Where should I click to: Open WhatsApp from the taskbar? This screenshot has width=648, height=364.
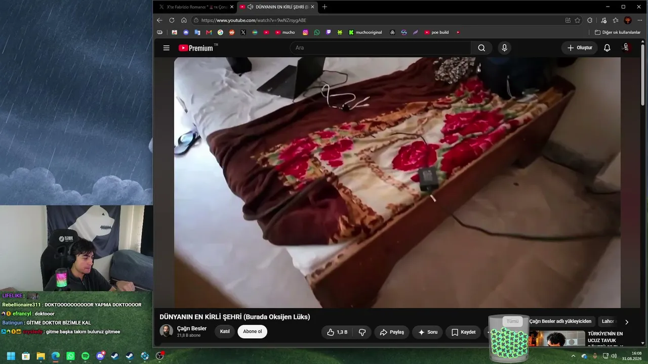click(x=70, y=356)
